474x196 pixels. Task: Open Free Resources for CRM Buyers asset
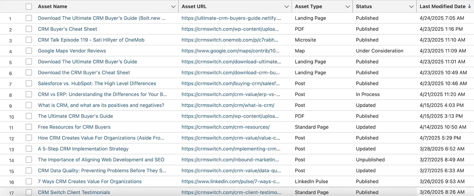[74, 127]
